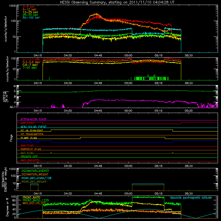Click the 05:00 tick under the flags panel
The height and width of the screenshot is (221, 221).
(x=128, y=166)
